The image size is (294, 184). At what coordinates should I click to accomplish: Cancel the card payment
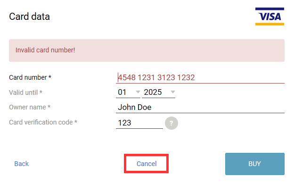point(147,164)
